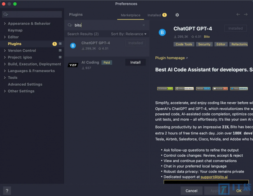The height and width of the screenshot is (196, 253).
Task: Click the support@bito.ai email link
Action: 214,177
